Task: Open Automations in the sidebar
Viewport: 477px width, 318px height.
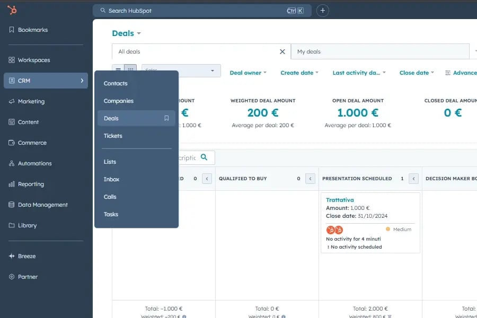Action: click(30, 163)
